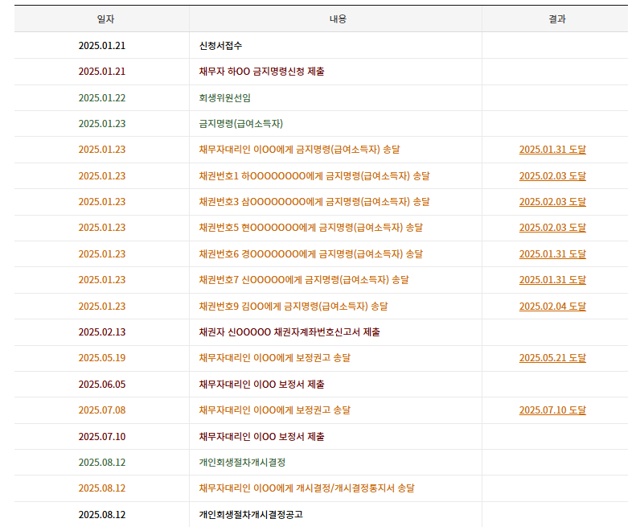The image size is (636, 527).
Task: Click the 보정권고 송달 entry dated 2025.07.08
Action: 275,410
